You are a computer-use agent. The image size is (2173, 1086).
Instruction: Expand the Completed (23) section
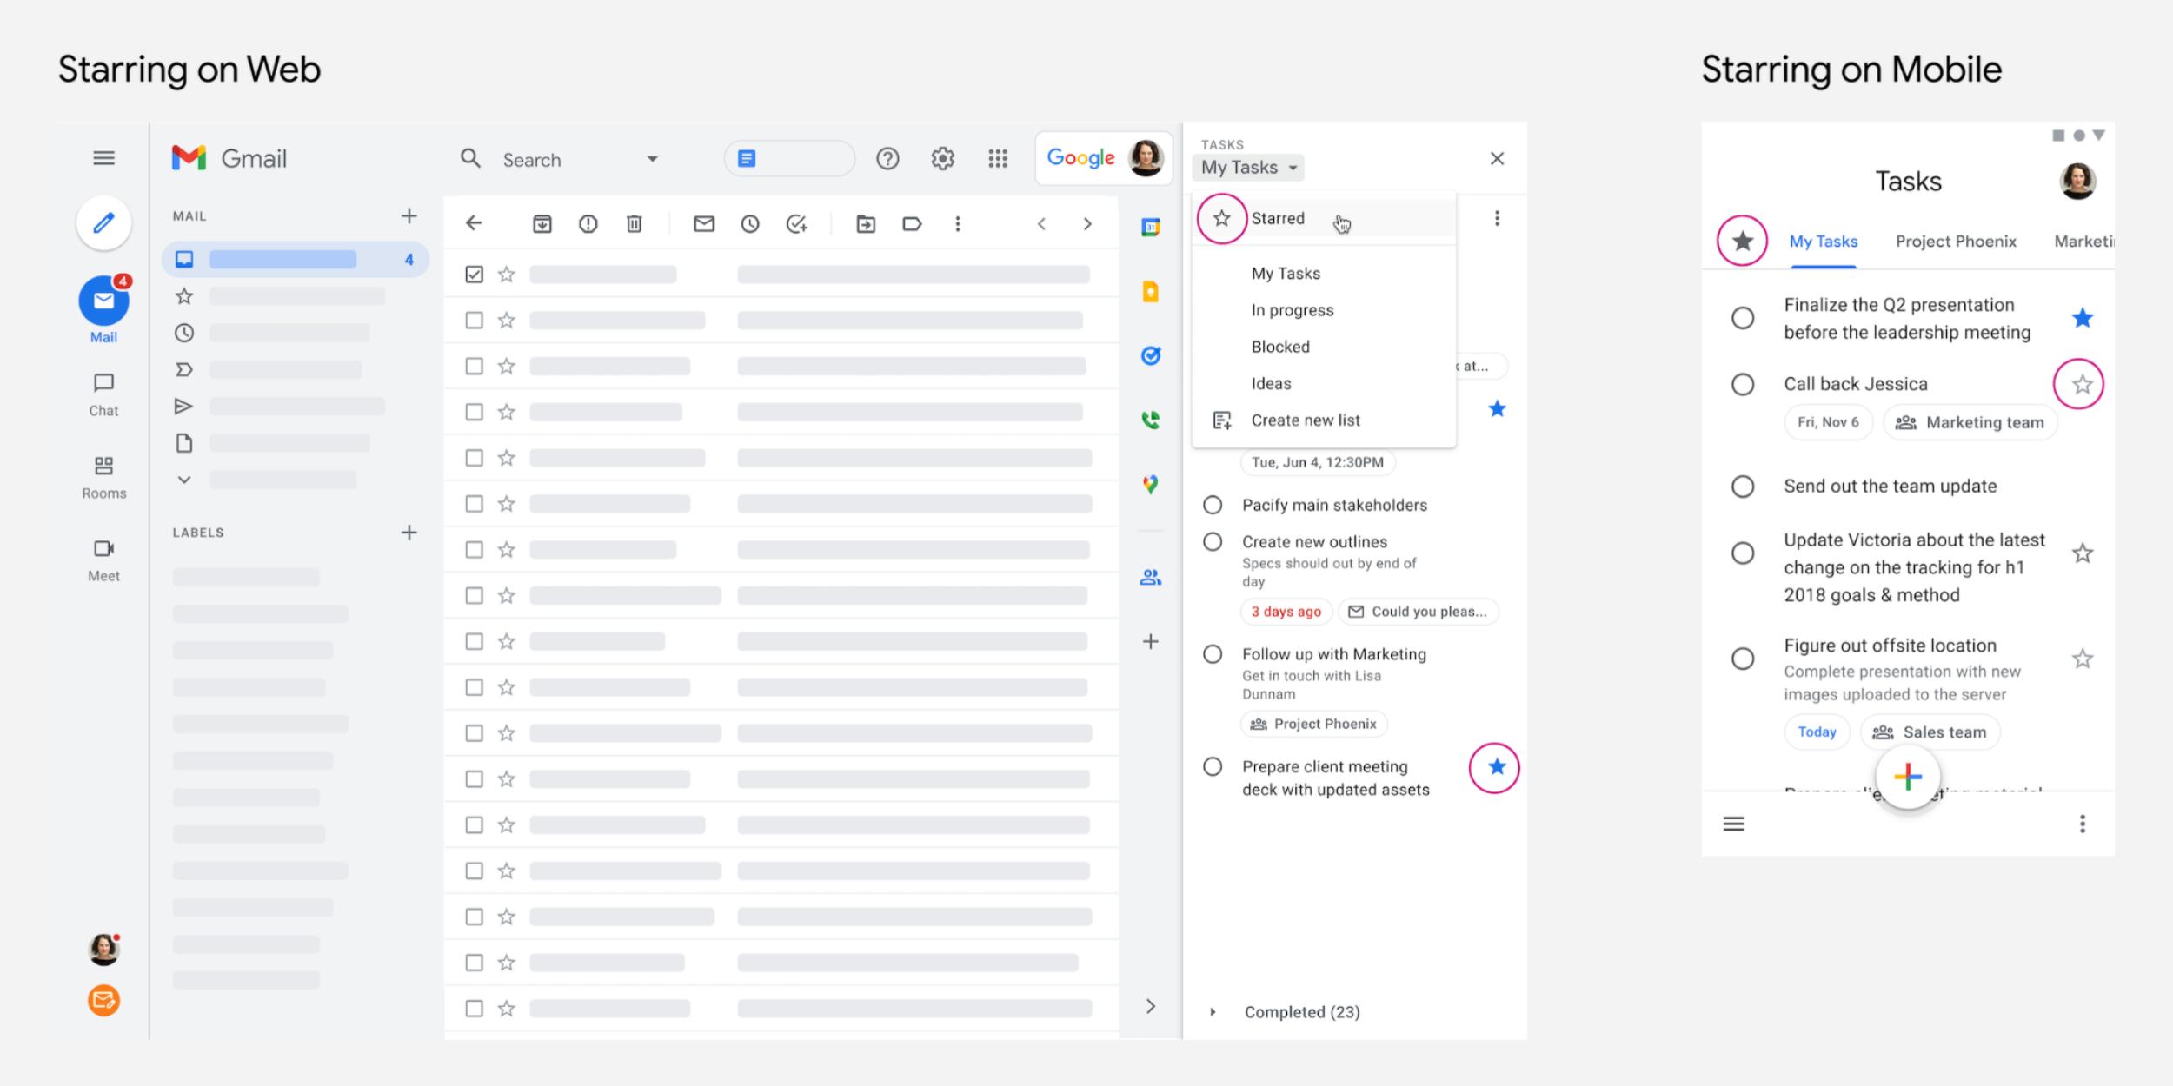[x=1213, y=1012]
